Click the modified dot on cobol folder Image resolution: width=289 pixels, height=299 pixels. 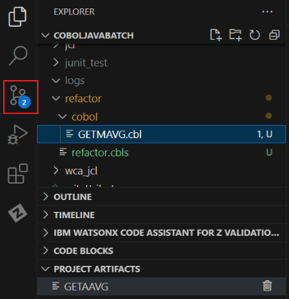pyautogui.click(x=269, y=116)
